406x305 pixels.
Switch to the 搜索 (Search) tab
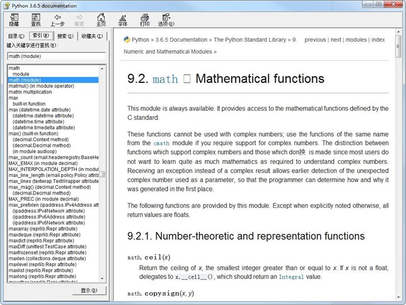(x=65, y=36)
